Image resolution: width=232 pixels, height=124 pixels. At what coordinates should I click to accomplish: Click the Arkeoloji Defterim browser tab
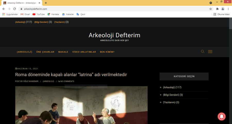point(22,3)
